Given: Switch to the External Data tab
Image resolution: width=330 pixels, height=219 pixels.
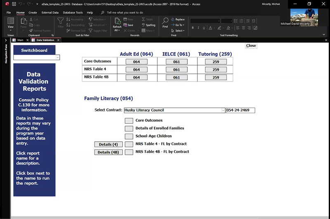Looking at the screenshot, I should click(x=50, y=13).
